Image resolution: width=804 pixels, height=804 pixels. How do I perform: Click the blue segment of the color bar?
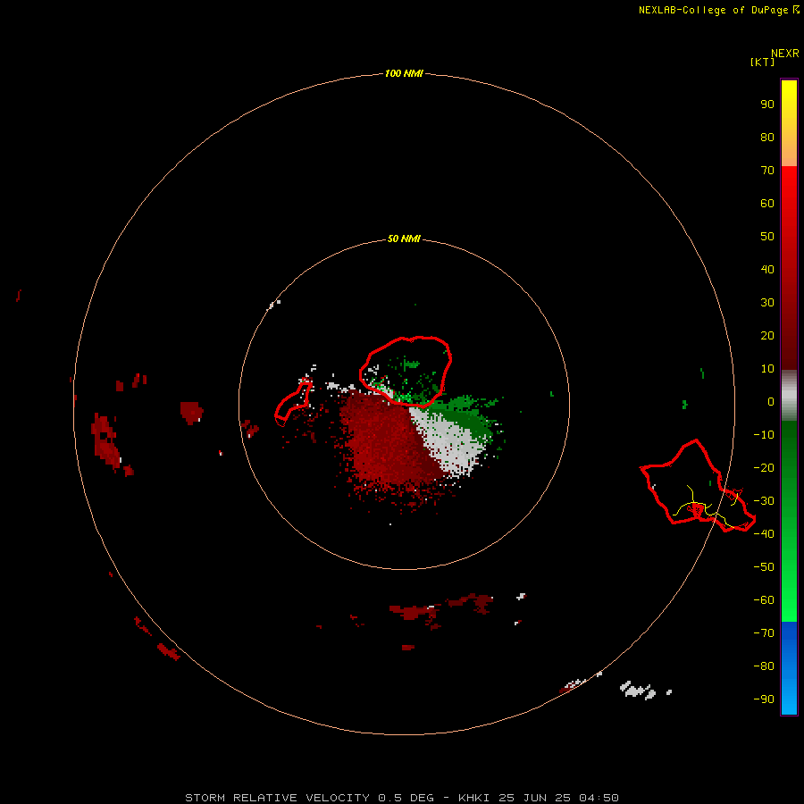789,668
